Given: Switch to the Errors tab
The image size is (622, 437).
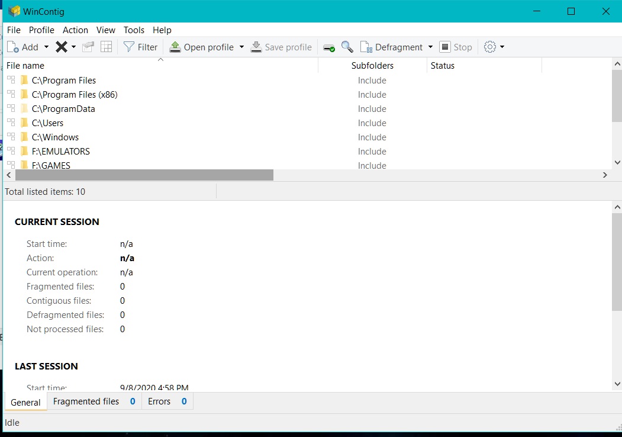Looking at the screenshot, I should coord(167,401).
